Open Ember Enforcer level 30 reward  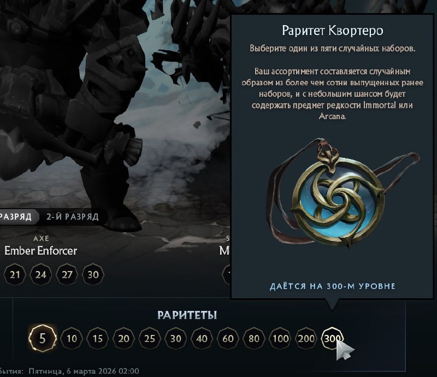[x=93, y=275]
